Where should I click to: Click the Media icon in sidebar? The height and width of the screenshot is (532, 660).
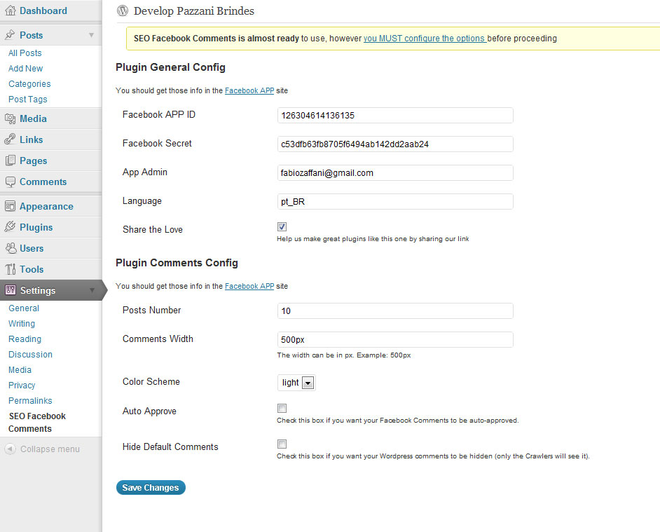10,118
